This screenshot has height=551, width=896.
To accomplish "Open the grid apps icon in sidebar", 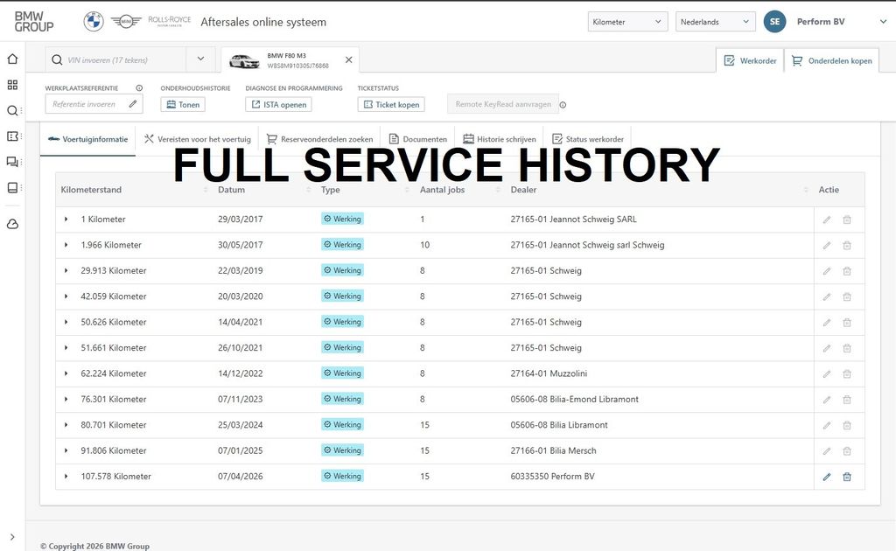I will click(12, 85).
